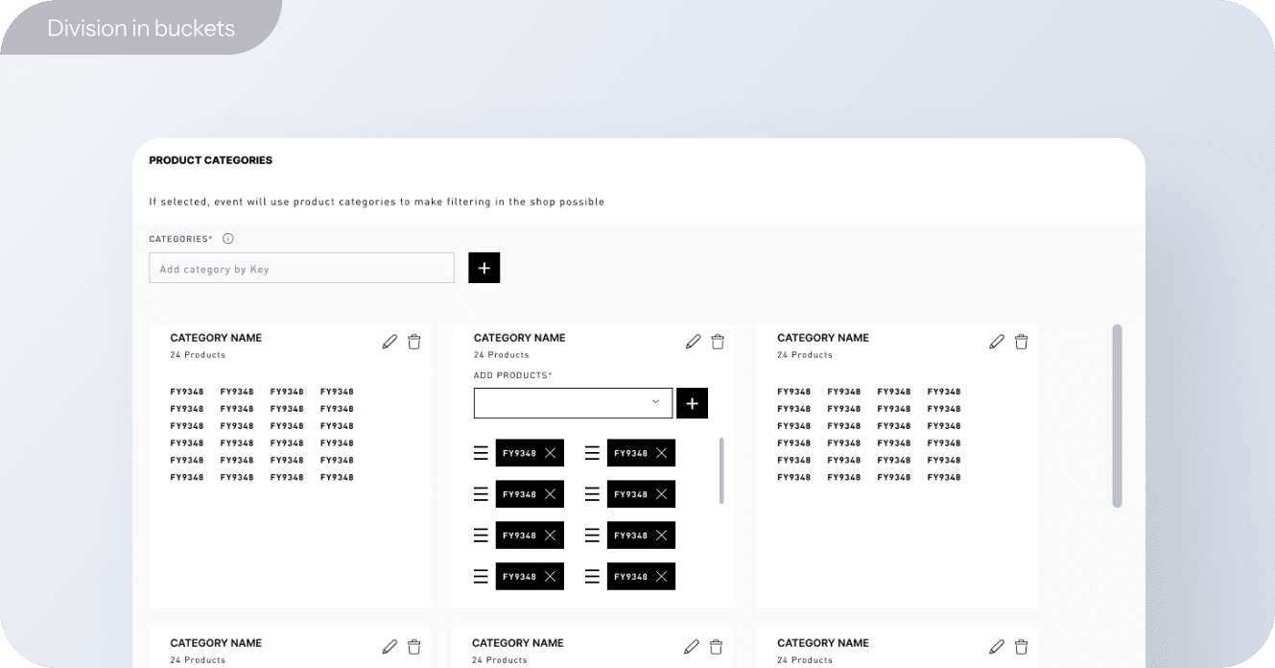Click pencil icon on the top-middle category card
Image resolution: width=1275 pixels, height=668 pixels.
[694, 342]
